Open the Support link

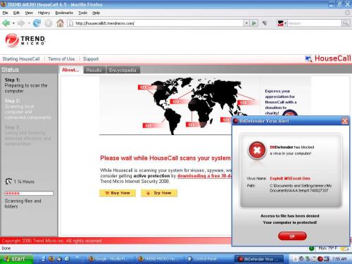(91, 58)
